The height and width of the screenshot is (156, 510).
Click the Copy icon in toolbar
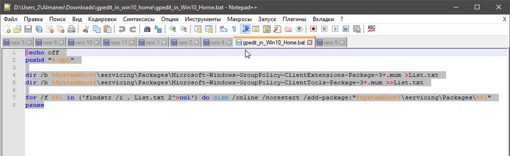97,29
